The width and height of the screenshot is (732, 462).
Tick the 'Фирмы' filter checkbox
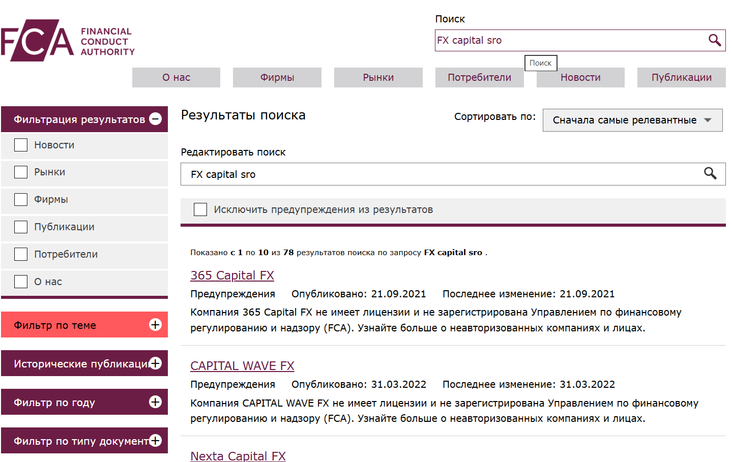[x=20, y=199]
